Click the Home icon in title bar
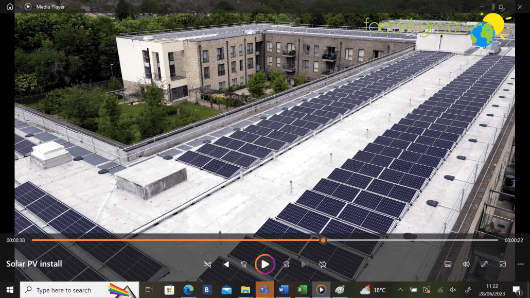 (10, 7)
